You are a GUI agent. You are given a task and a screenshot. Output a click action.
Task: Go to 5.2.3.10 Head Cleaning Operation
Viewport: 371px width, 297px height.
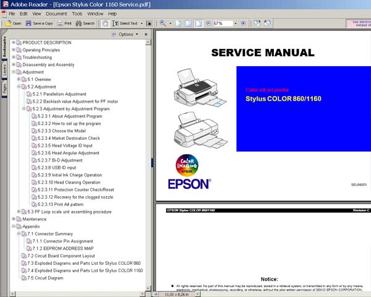click(x=69, y=183)
